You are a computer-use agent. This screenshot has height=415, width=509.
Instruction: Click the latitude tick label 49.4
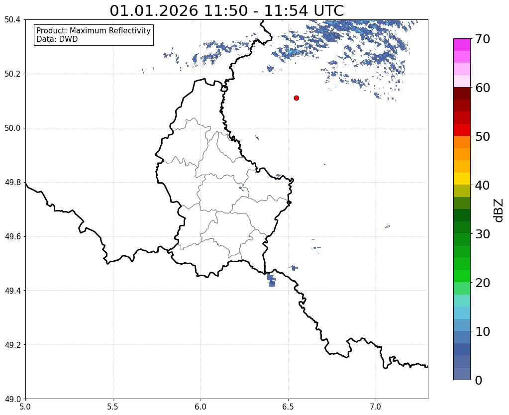[12, 291]
